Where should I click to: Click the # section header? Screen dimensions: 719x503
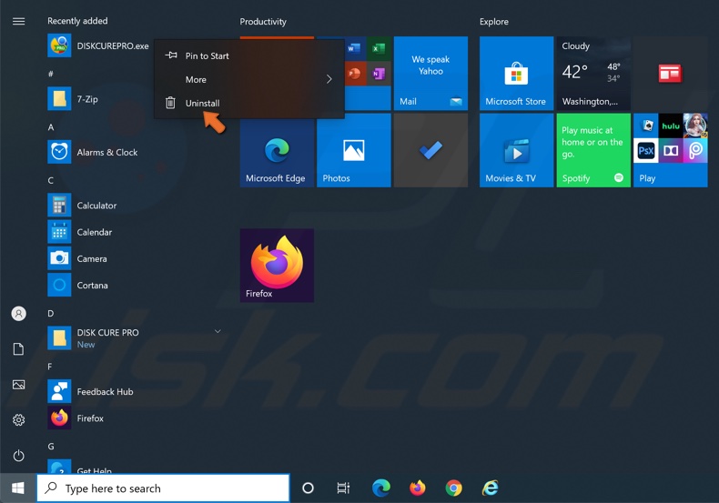50,74
